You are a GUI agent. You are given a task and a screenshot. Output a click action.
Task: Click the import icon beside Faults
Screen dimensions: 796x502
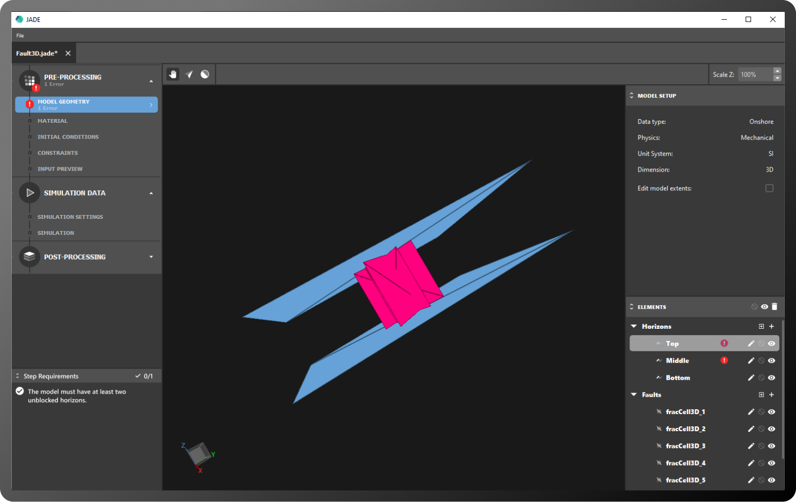point(761,395)
